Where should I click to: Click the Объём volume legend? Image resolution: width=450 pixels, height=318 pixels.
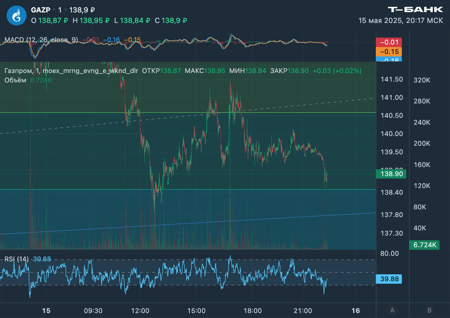[x=28, y=80]
